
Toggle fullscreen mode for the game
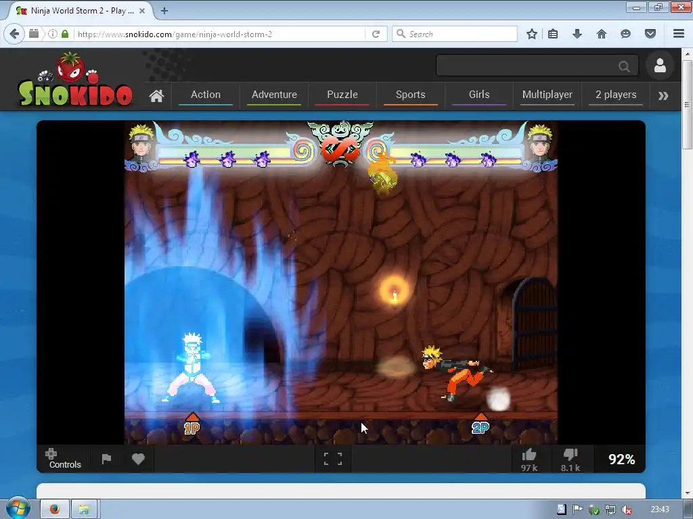pyautogui.click(x=333, y=459)
